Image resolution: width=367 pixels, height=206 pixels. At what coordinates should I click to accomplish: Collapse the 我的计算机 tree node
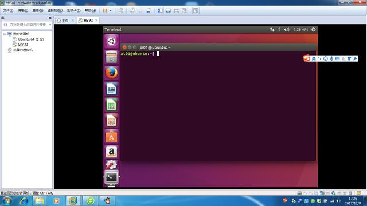tap(5, 34)
